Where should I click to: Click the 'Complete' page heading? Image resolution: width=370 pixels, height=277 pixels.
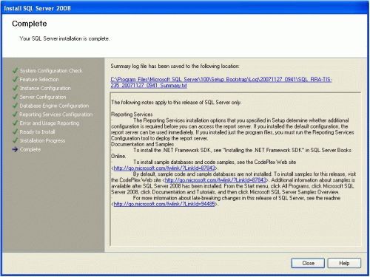click(x=30, y=24)
